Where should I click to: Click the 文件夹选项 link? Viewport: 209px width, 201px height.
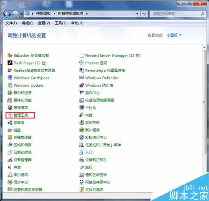[94, 190]
